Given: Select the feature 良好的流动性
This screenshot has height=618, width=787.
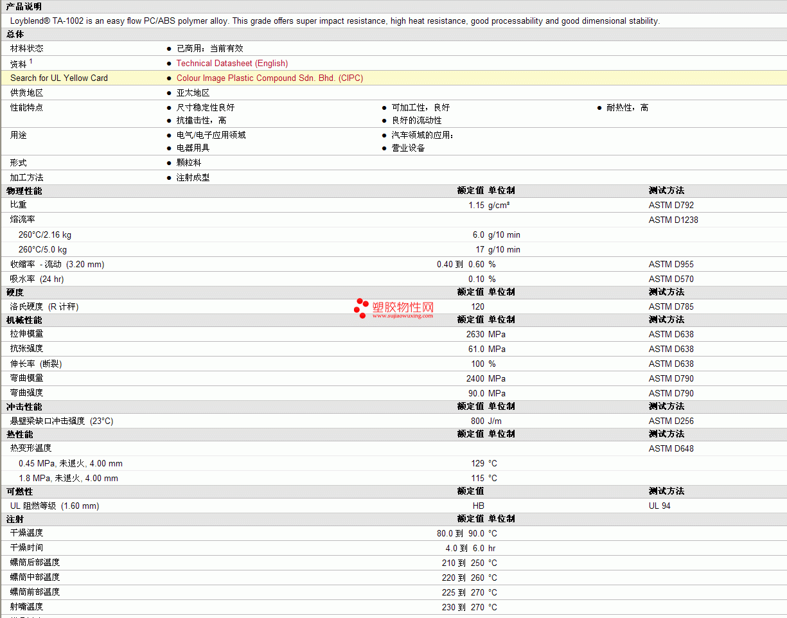Looking at the screenshot, I should pyautogui.click(x=417, y=120).
